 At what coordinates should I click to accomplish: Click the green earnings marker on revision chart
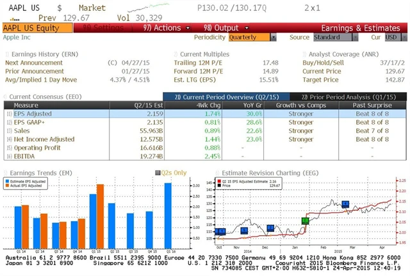[x=305, y=221]
